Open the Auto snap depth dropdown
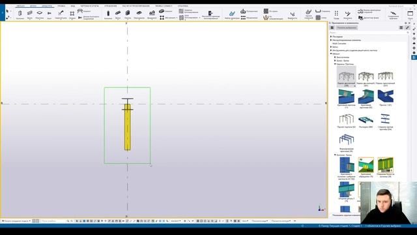Viewport: 417px width, 235px height. point(245,221)
